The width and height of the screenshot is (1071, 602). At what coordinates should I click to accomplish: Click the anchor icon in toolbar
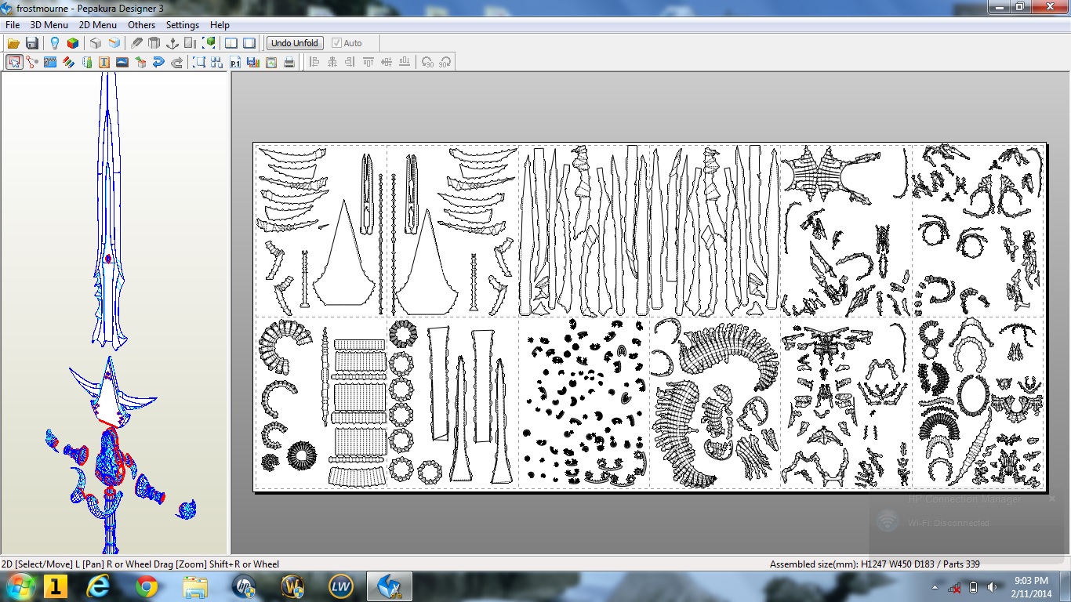172,43
